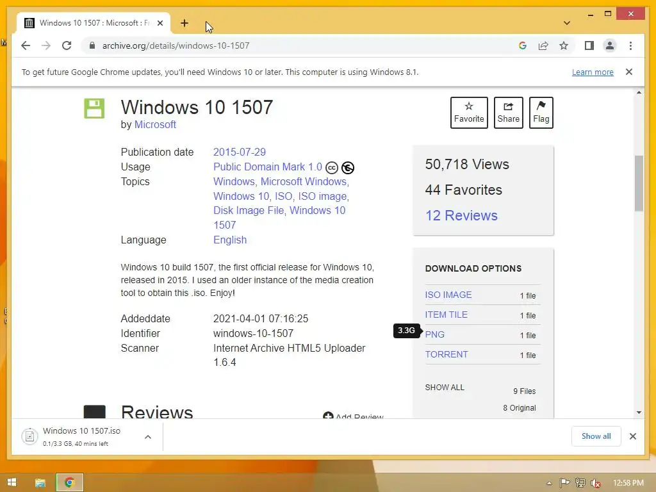This screenshot has width=656, height=492.
Task: Open Action Center flag tray icon
Action: 565,483
